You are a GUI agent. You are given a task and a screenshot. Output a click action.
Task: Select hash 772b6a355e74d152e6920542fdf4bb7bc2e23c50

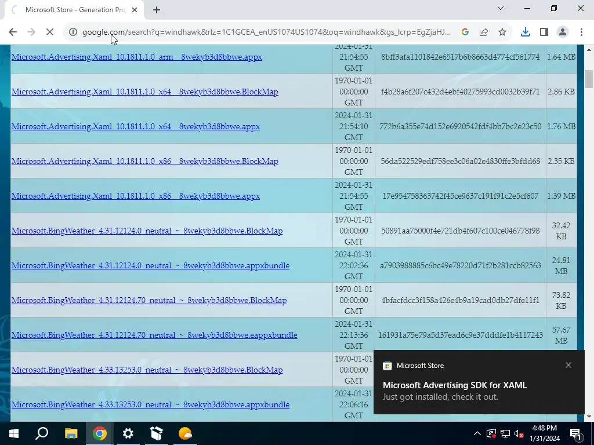(460, 126)
